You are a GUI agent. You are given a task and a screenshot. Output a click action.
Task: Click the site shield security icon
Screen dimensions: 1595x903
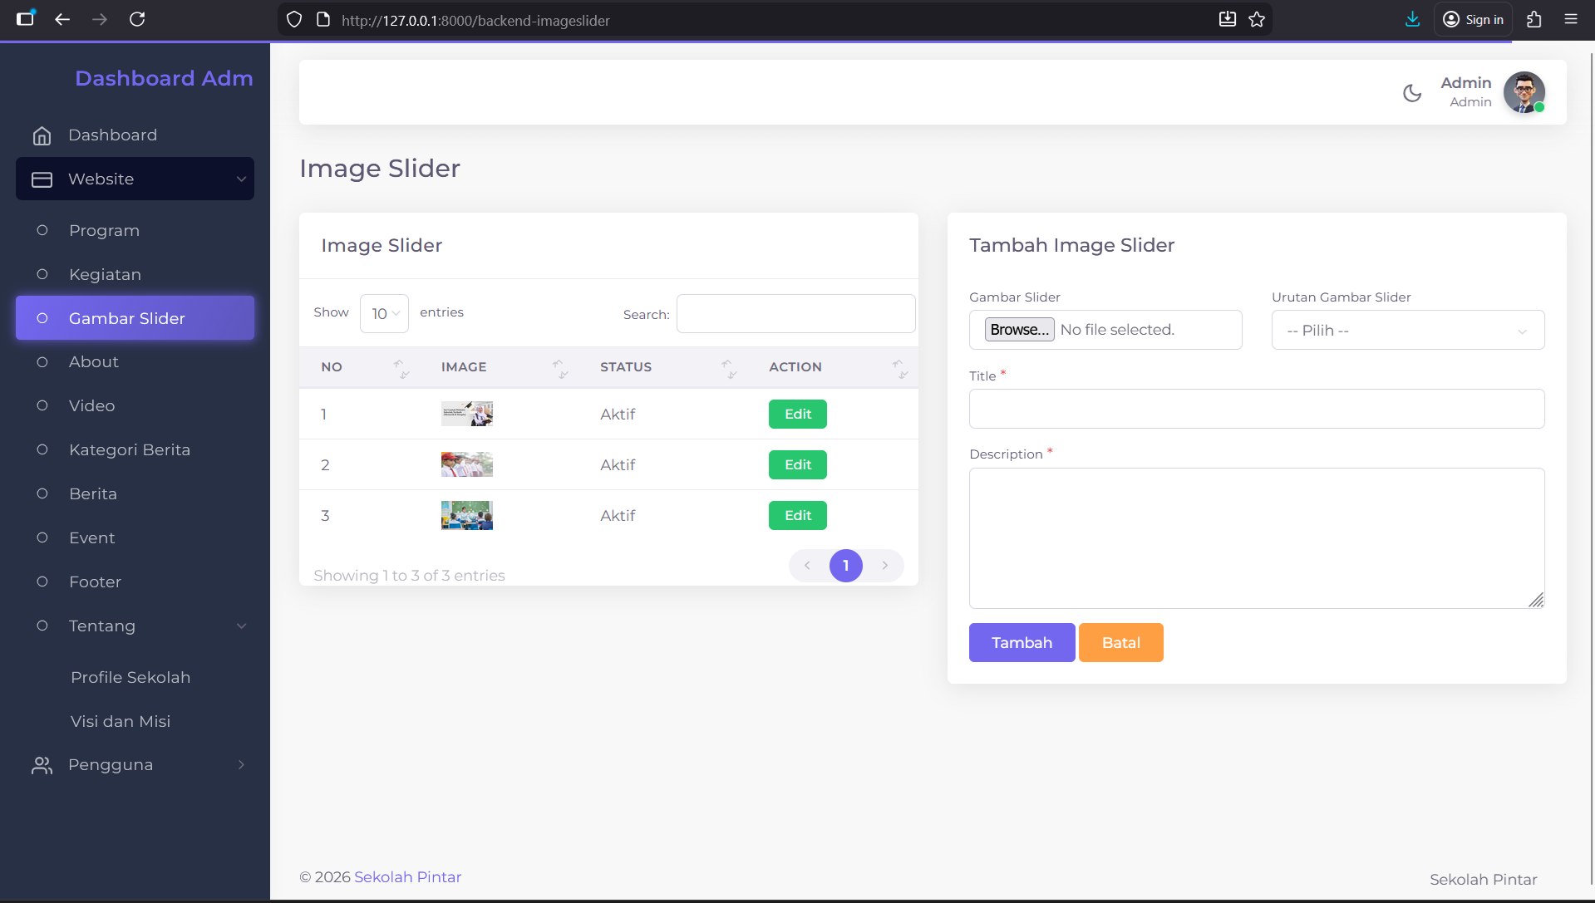pos(294,20)
